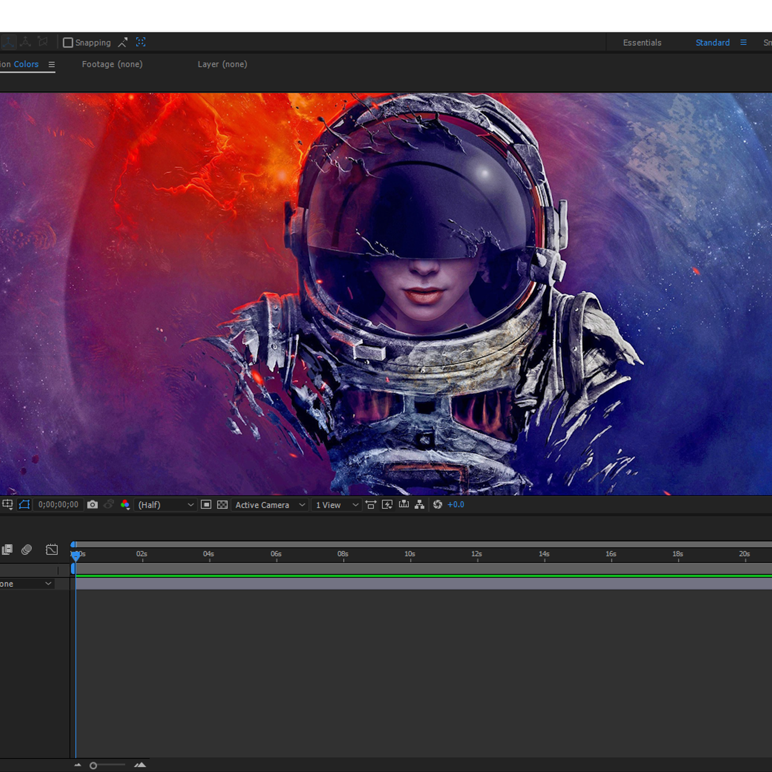Select the View Axis Mode icon
Viewport: 772px width, 772px height.
point(43,42)
